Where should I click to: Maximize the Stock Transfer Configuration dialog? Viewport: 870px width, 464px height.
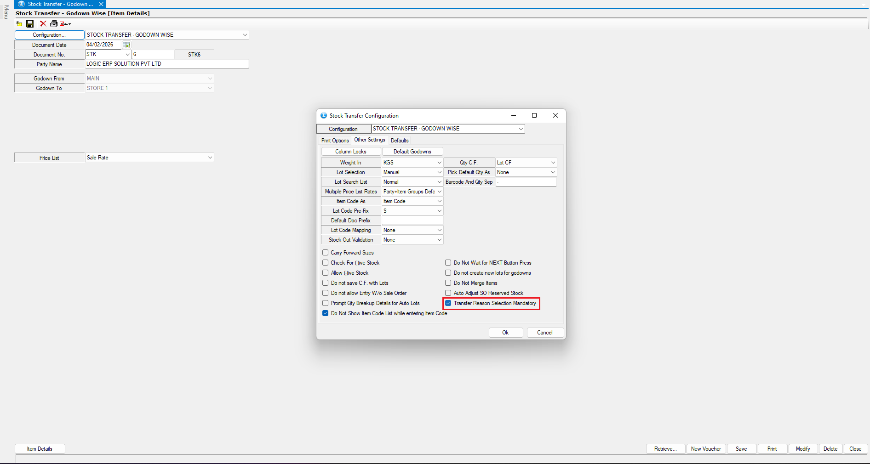(534, 115)
